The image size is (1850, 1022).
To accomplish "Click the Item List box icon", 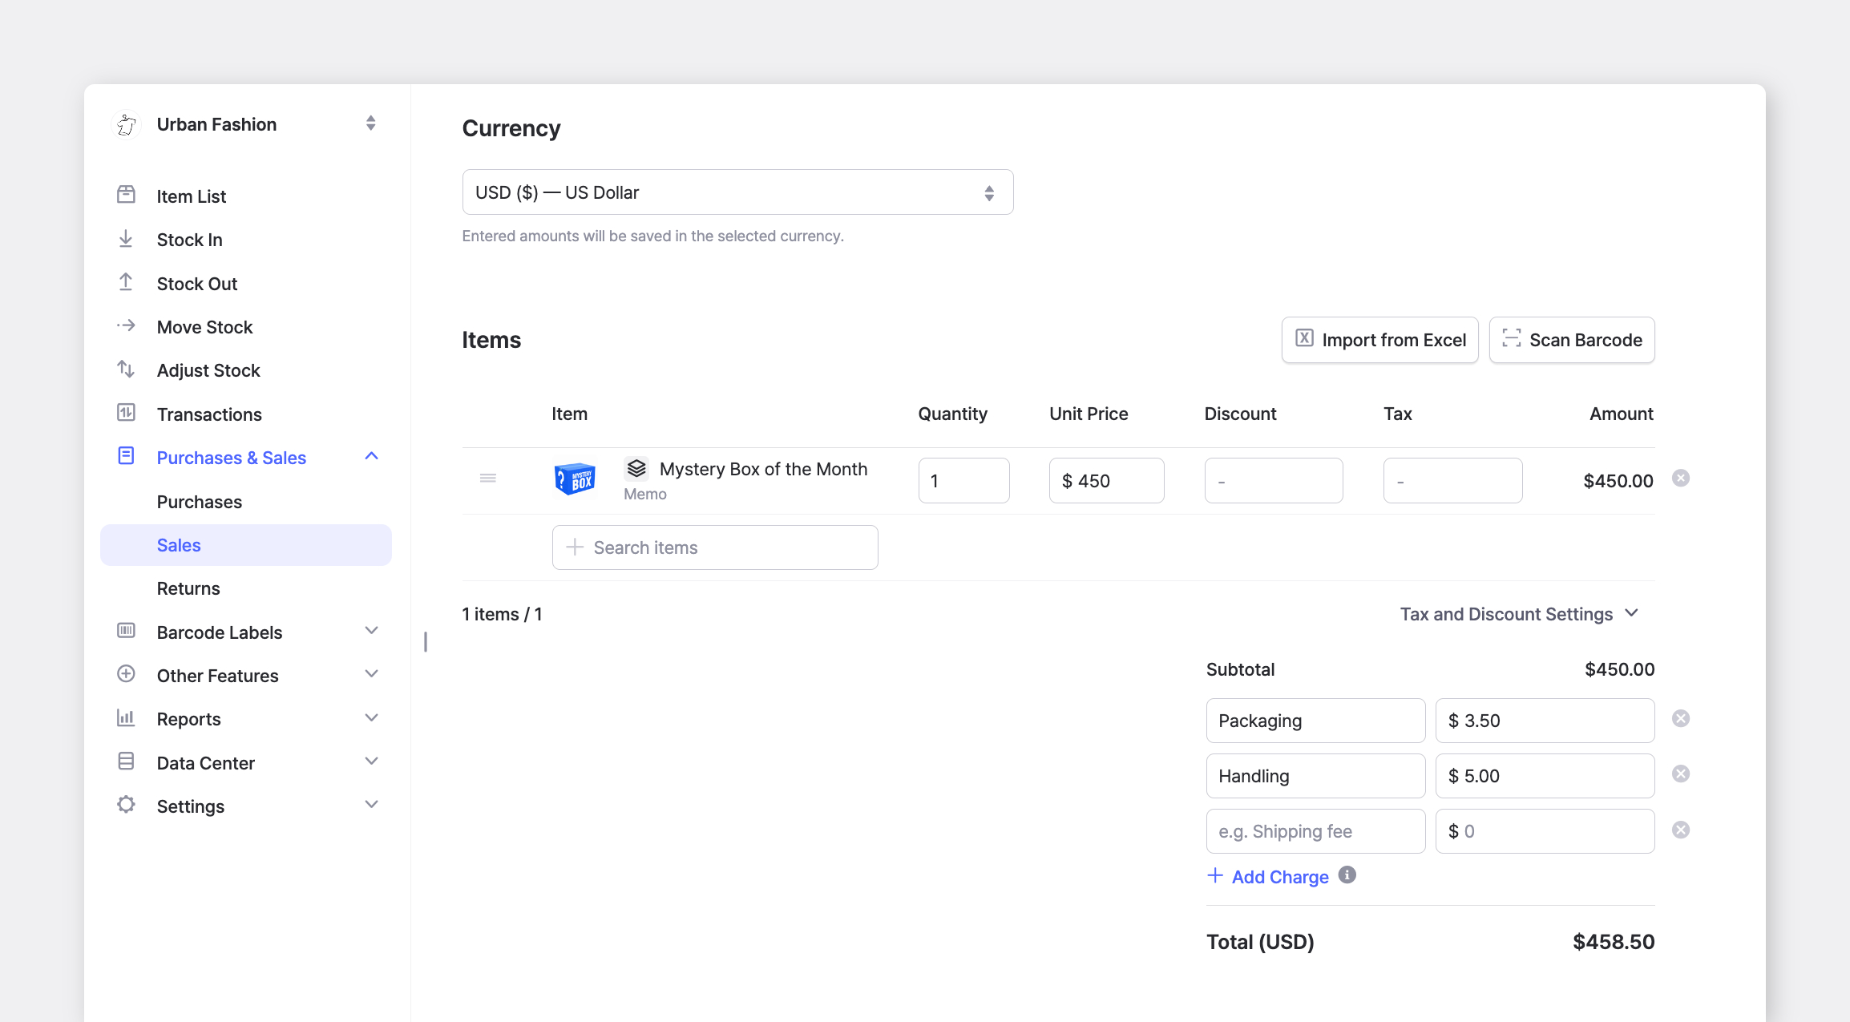I will [x=126, y=195].
